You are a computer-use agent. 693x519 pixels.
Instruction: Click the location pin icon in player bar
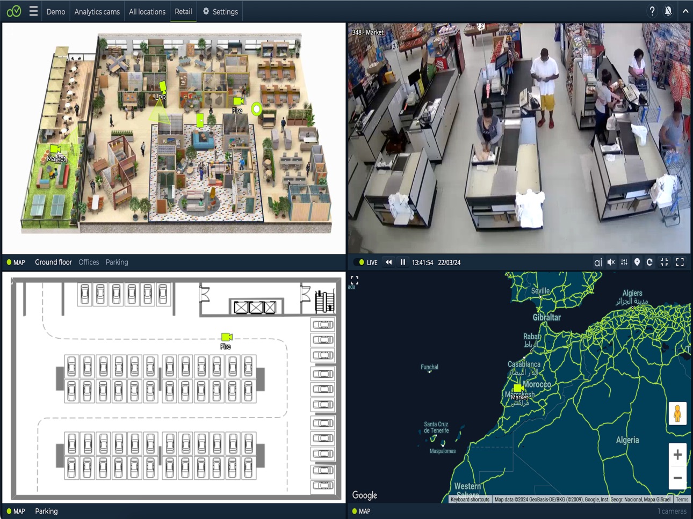637,262
